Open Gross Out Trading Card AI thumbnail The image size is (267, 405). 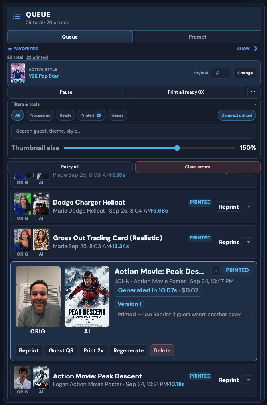click(41, 239)
